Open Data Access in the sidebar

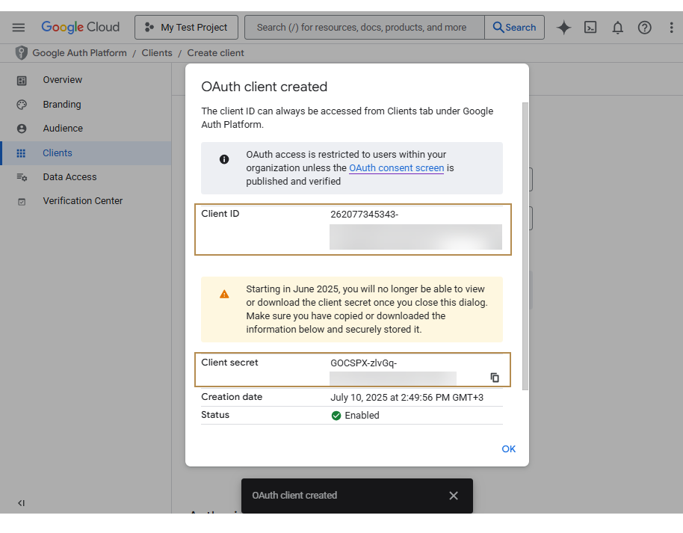click(x=87, y=177)
